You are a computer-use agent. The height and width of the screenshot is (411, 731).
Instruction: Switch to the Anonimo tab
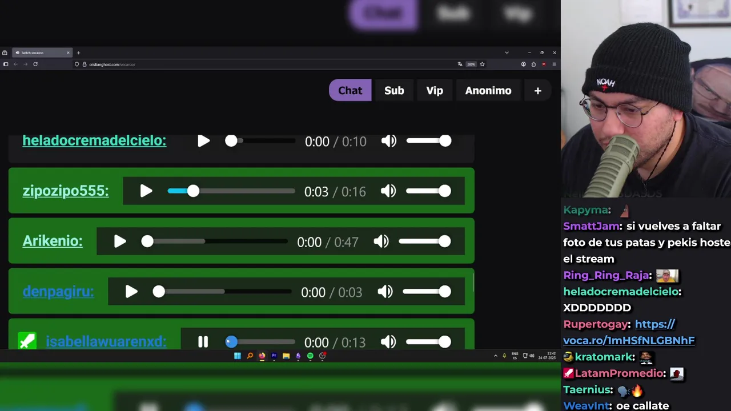pos(488,90)
